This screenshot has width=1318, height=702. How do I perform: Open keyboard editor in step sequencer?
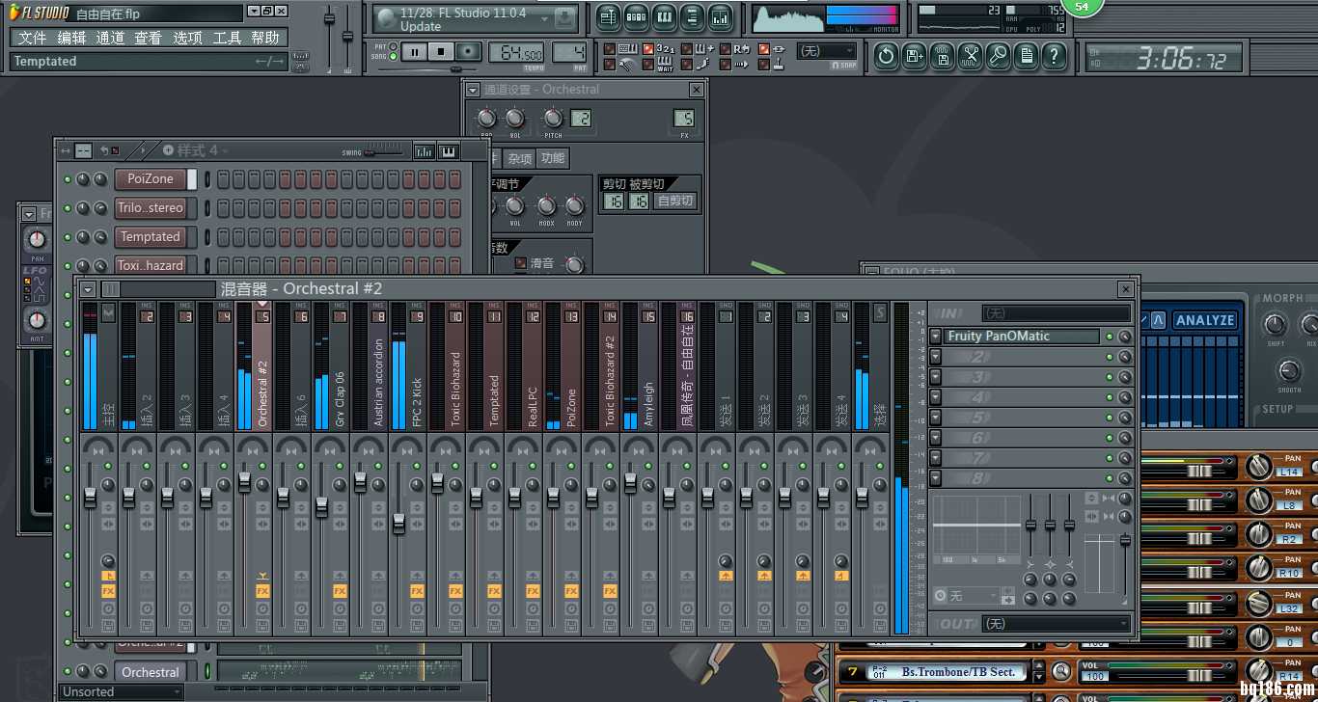449,151
